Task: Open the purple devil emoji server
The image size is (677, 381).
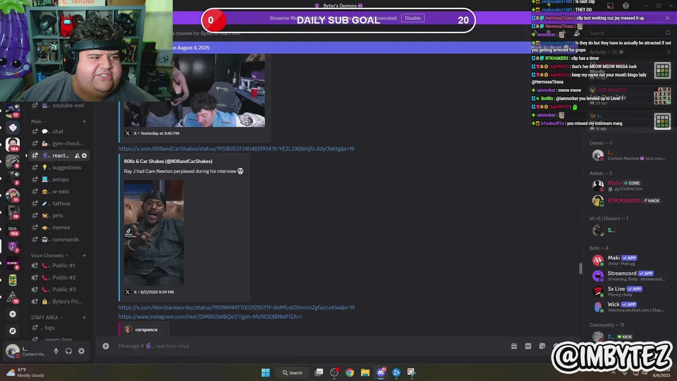Action: [x=13, y=246]
